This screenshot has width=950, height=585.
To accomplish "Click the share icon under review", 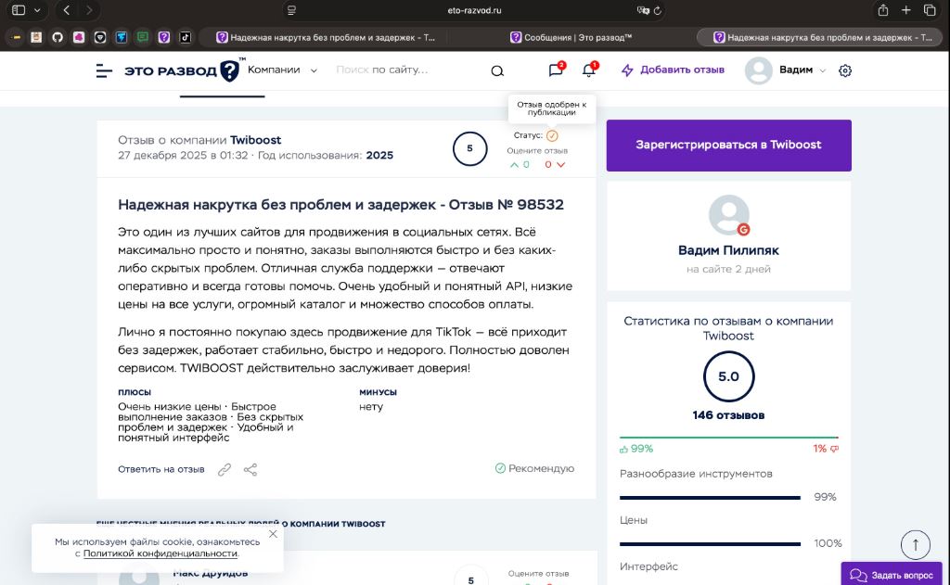I will click(250, 469).
